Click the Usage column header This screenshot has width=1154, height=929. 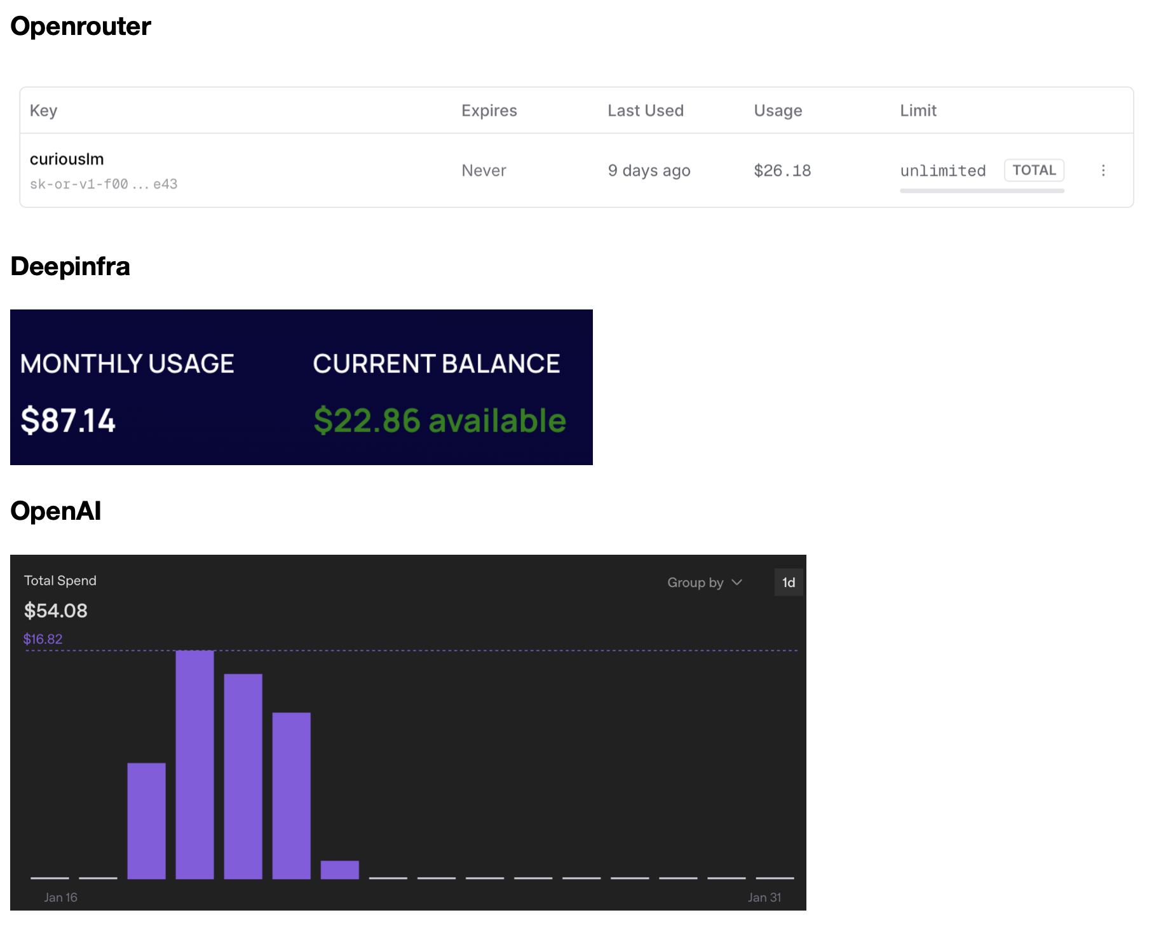point(778,111)
